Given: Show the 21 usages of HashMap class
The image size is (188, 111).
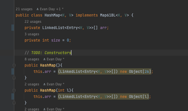Looking at the screenshot, I should coord(24,9).
